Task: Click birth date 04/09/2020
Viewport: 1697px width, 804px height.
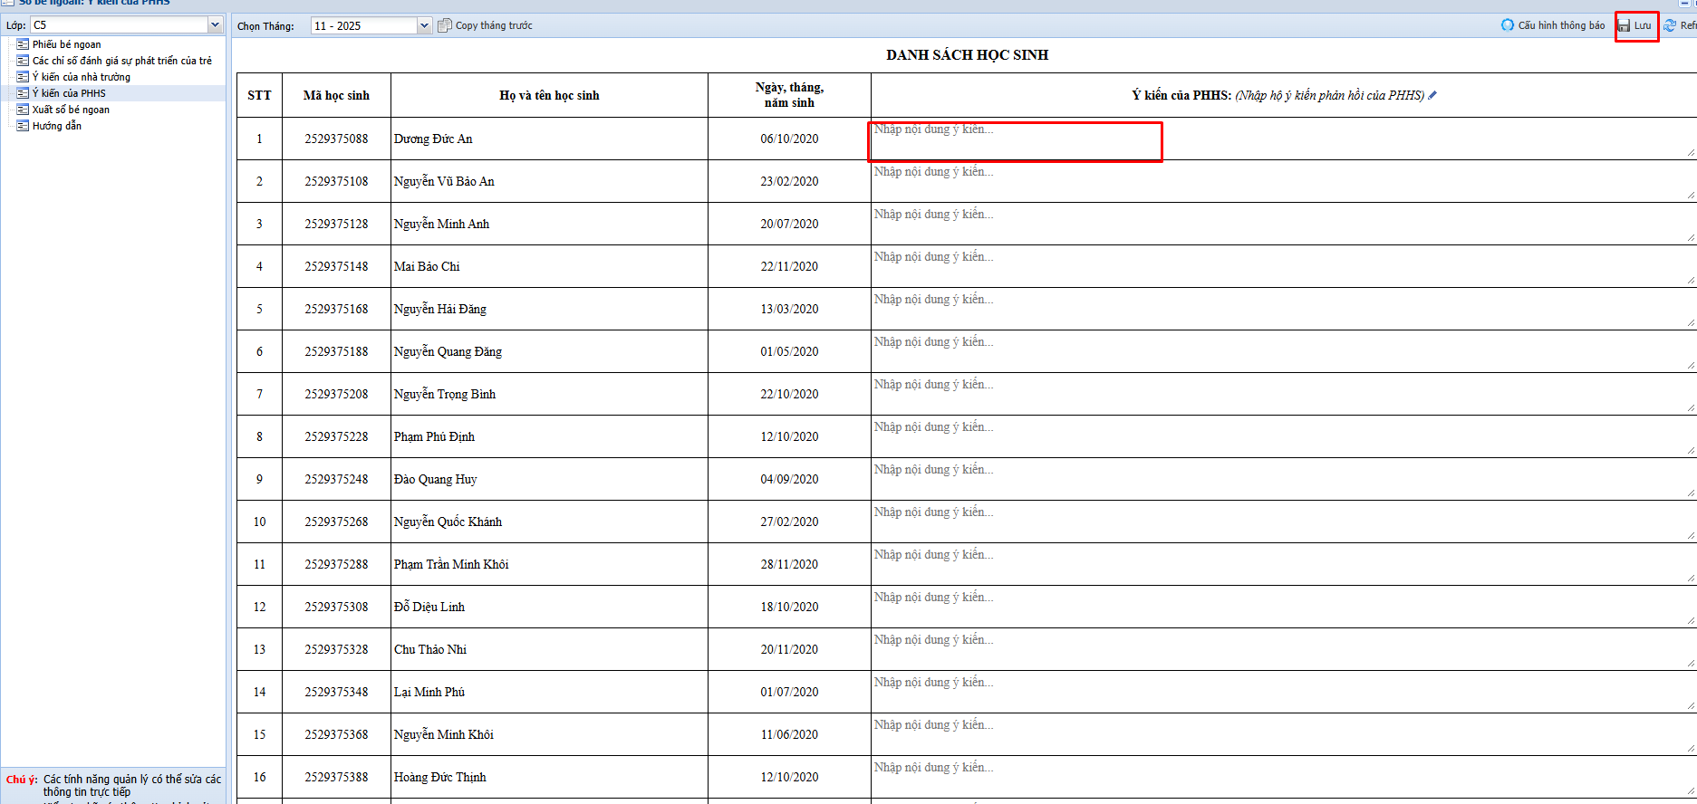Action: pos(789,479)
